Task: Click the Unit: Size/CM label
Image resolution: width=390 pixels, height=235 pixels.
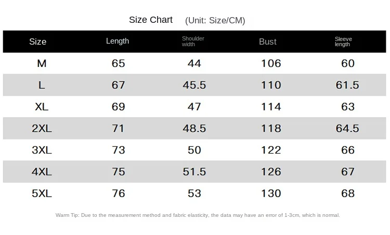Action: (x=215, y=20)
